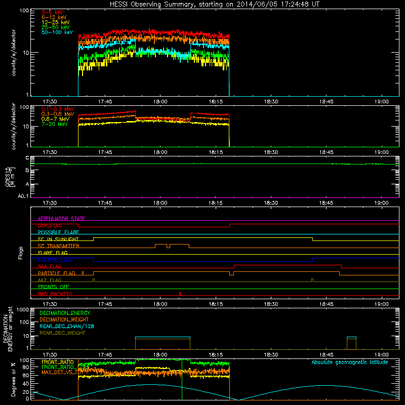Screen dimensions: 405x405
Task: Select the yellow 12-25 keV legend label
Action: click(56, 22)
